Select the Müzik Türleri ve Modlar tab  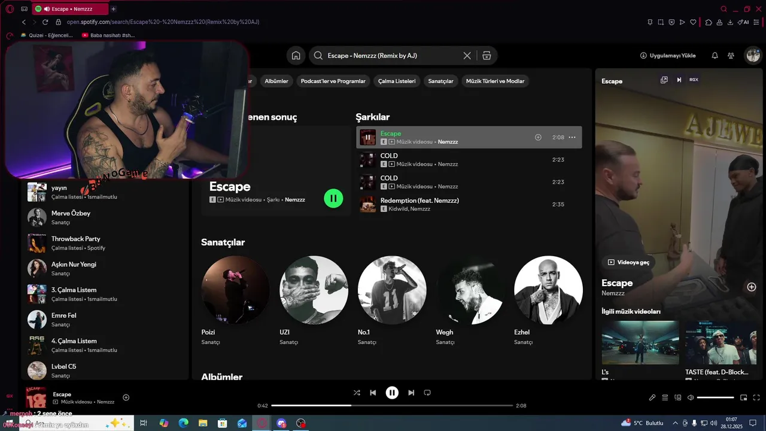(x=496, y=81)
